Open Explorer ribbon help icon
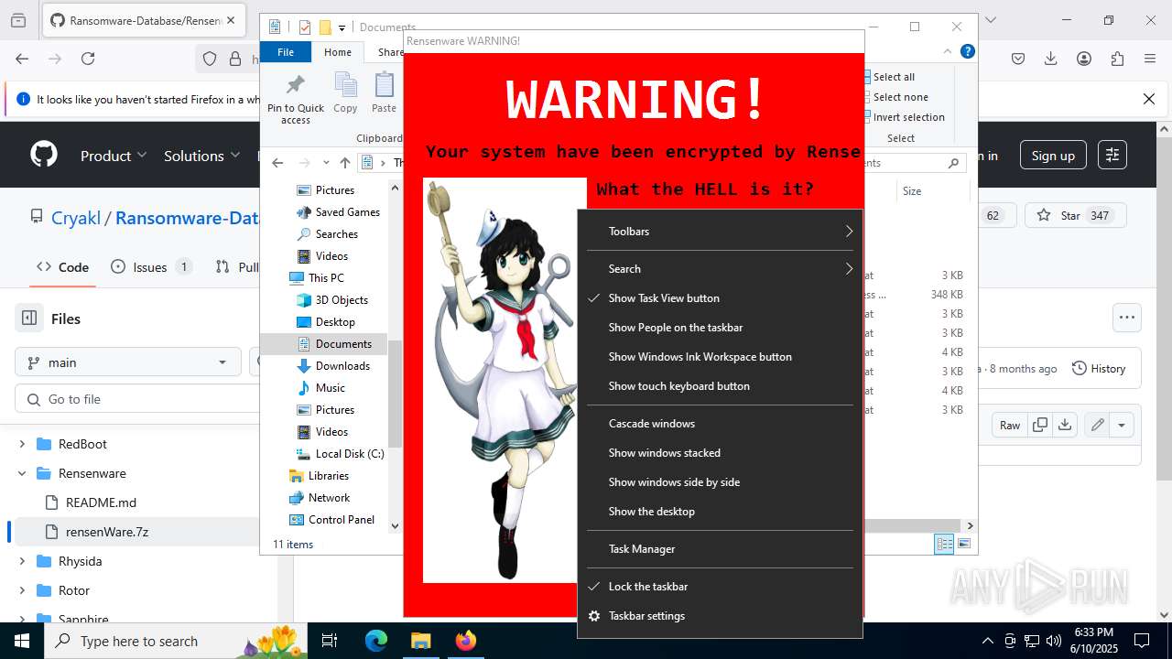Screen dimensions: 1172x659 [x=967, y=52]
